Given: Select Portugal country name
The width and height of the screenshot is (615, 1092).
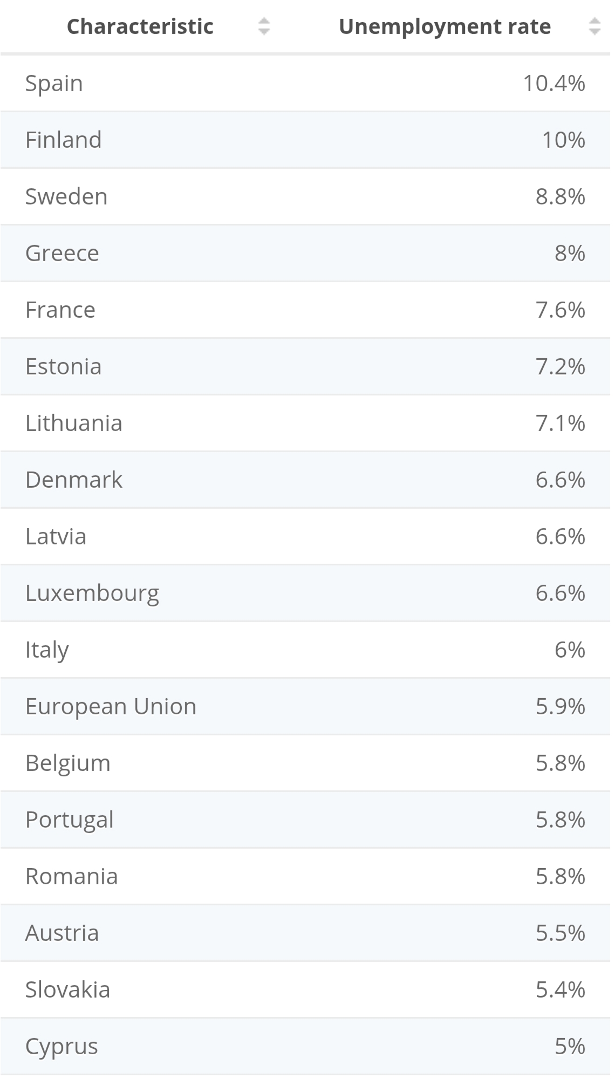Looking at the screenshot, I should [69, 820].
